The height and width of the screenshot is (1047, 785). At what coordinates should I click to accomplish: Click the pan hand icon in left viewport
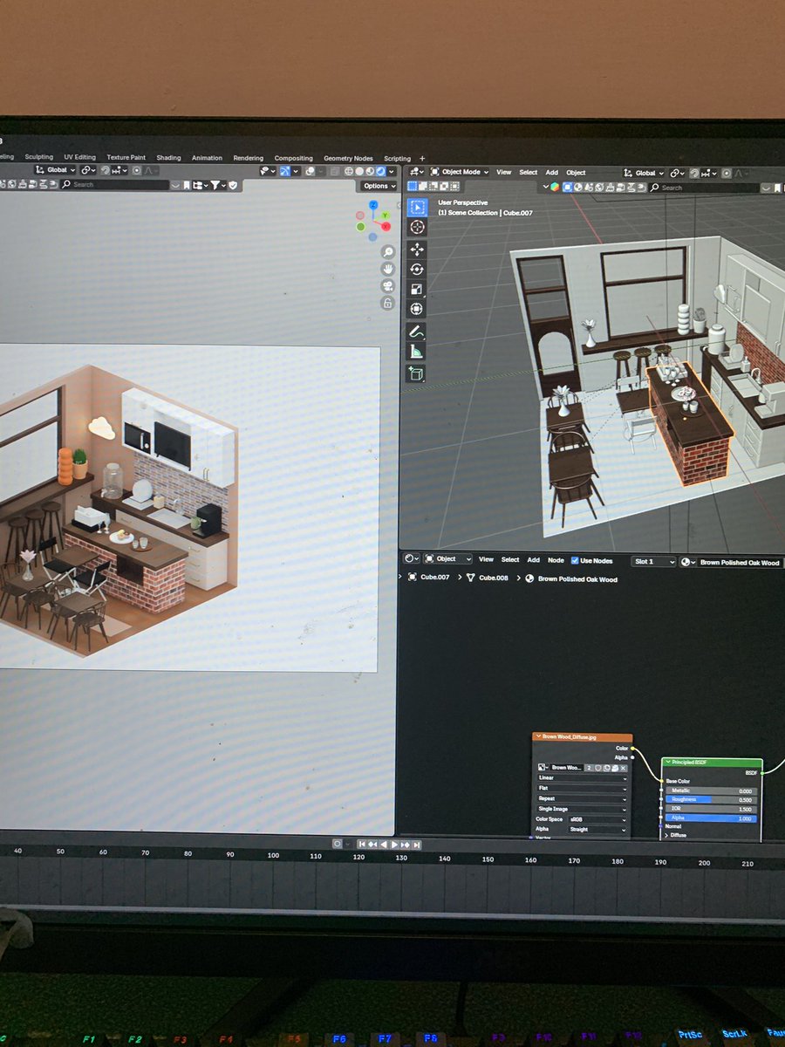click(x=387, y=269)
